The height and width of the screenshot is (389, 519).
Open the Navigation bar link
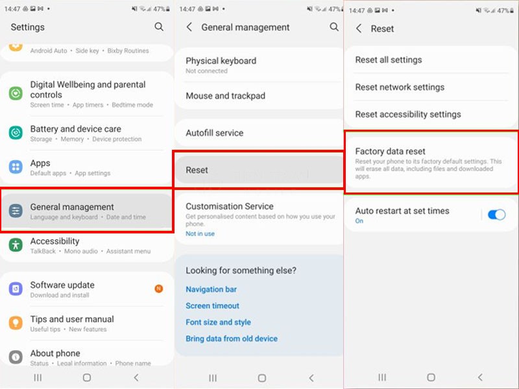[211, 289]
